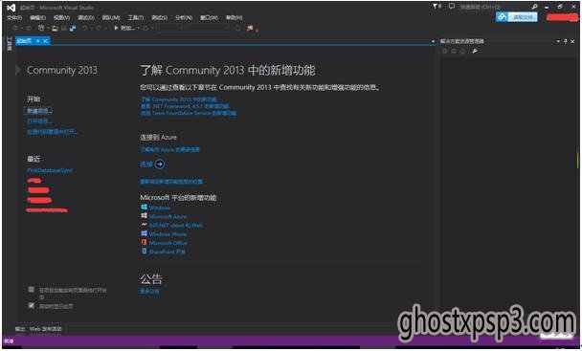Toggle close page after project load checkbox
This screenshot has height=351, width=582.
[32, 290]
